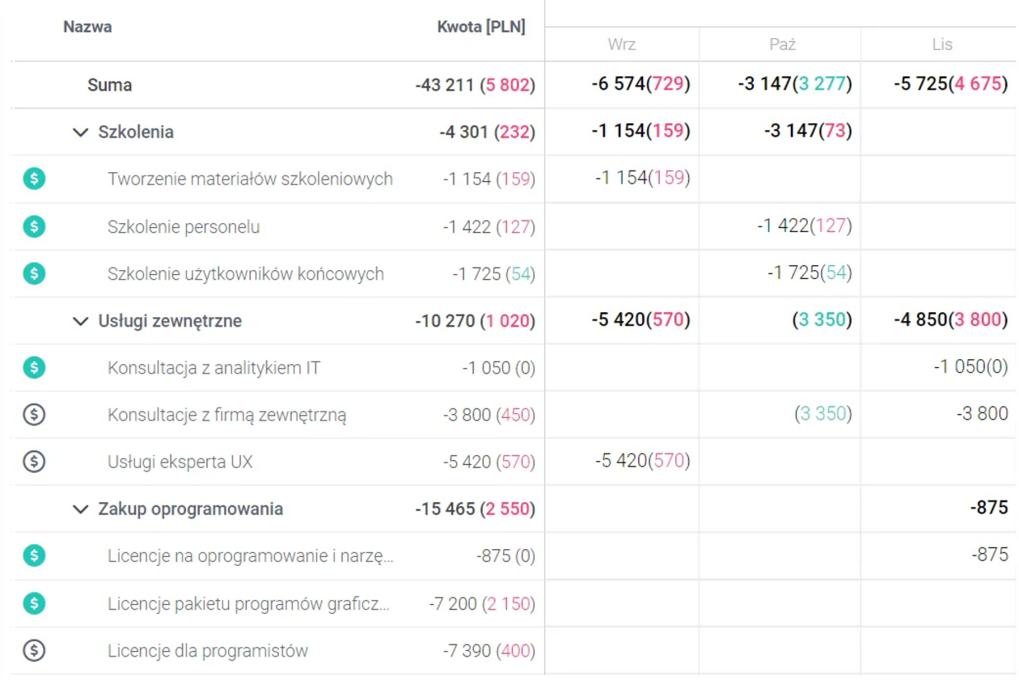Click the Kwota [PLN] column header
The image size is (1019, 697).
point(480,27)
